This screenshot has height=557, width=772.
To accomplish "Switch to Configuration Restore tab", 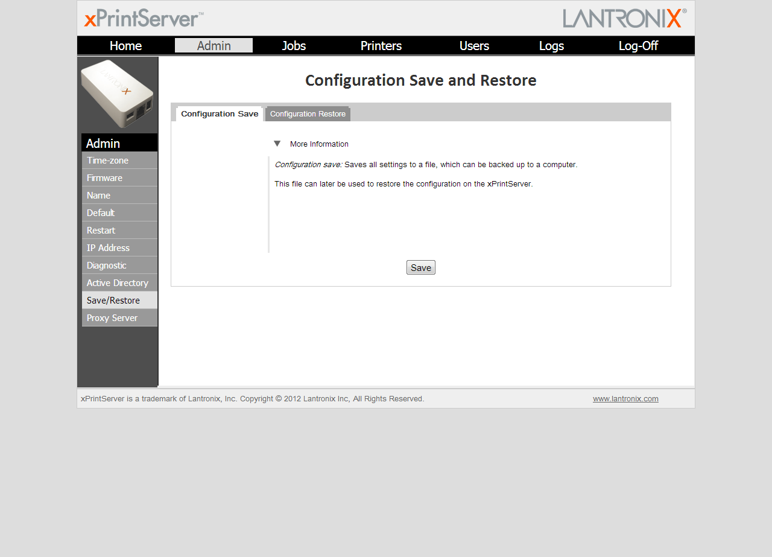I will [308, 114].
